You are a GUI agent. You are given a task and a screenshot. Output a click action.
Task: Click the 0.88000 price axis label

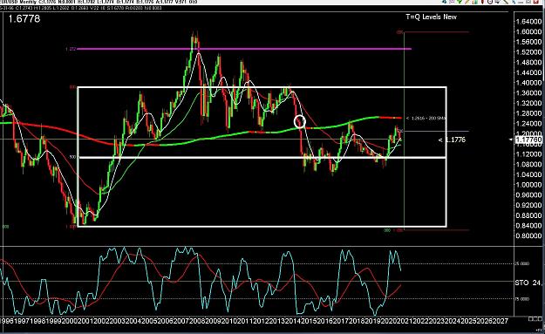528,215
